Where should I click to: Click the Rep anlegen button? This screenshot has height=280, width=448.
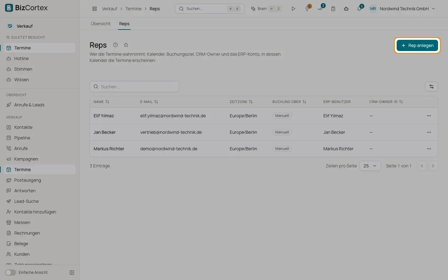click(417, 45)
